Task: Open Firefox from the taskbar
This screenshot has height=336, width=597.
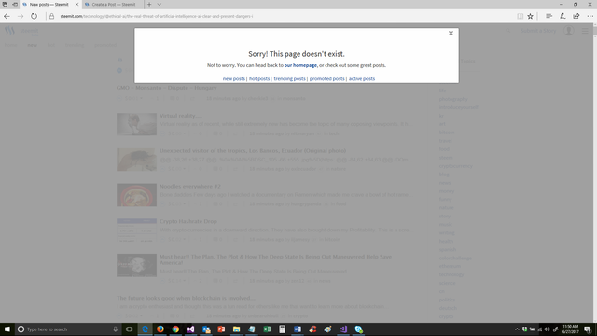Action: [x=160, y=329]
